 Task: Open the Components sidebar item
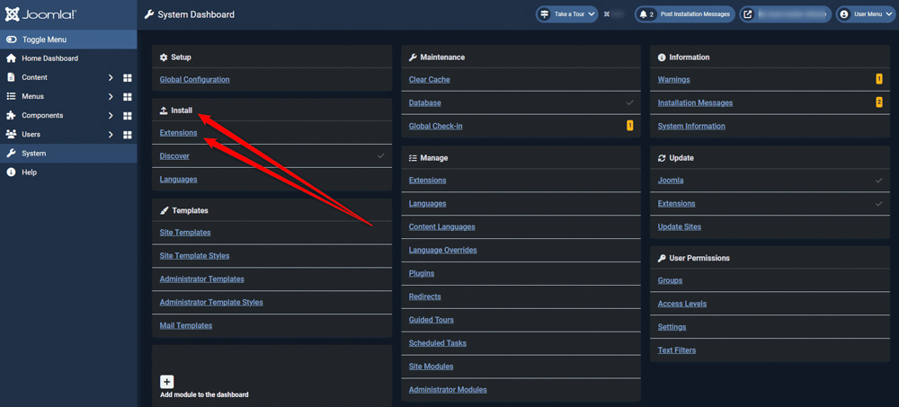pos(42,115)
